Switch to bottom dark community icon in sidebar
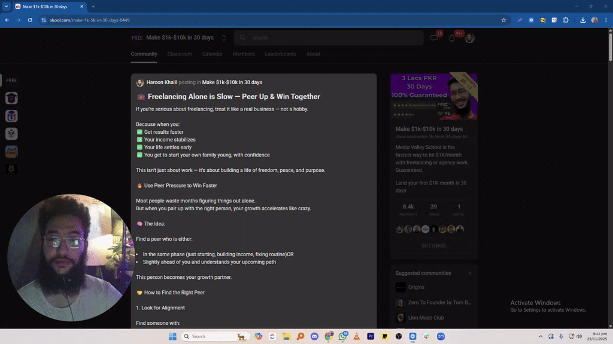The height and width of the screenshot is (344, 613). pyautogui.click(x=11, y=169)
